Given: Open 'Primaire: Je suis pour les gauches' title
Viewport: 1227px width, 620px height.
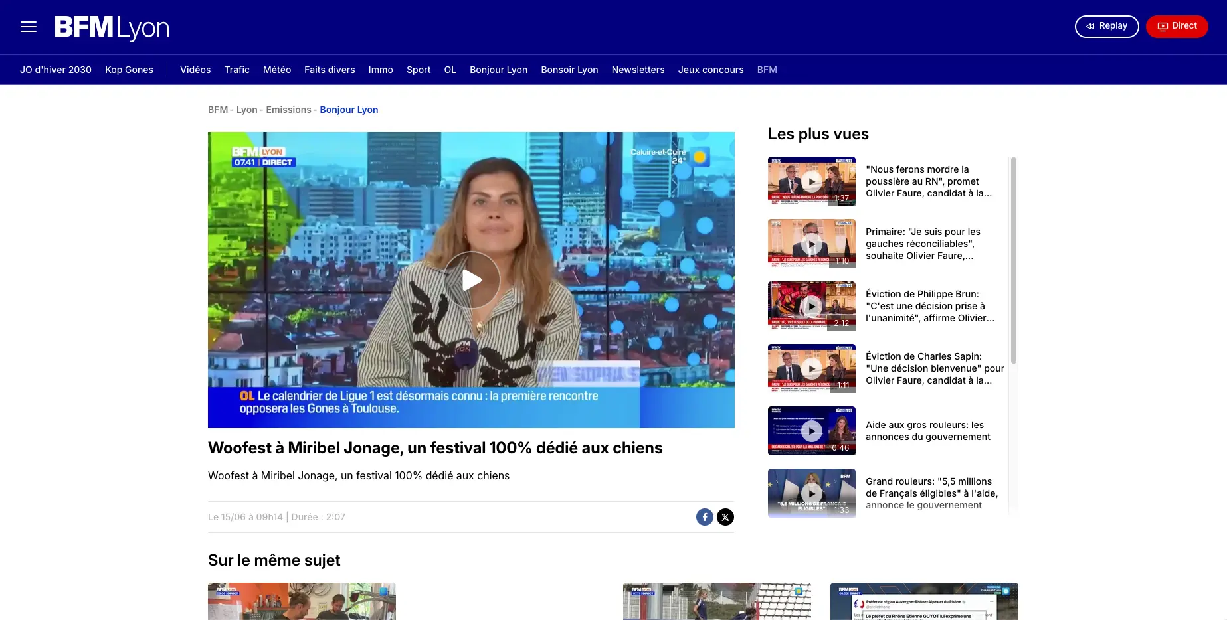Looking at the screenshot, I should [923, 244].
